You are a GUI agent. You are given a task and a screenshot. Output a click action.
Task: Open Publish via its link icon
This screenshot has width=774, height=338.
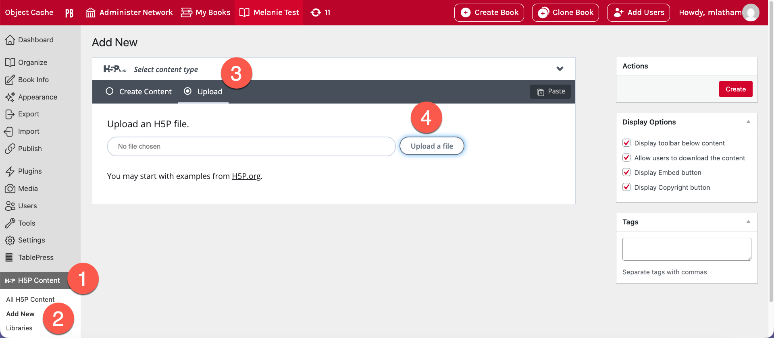point(10,149)
